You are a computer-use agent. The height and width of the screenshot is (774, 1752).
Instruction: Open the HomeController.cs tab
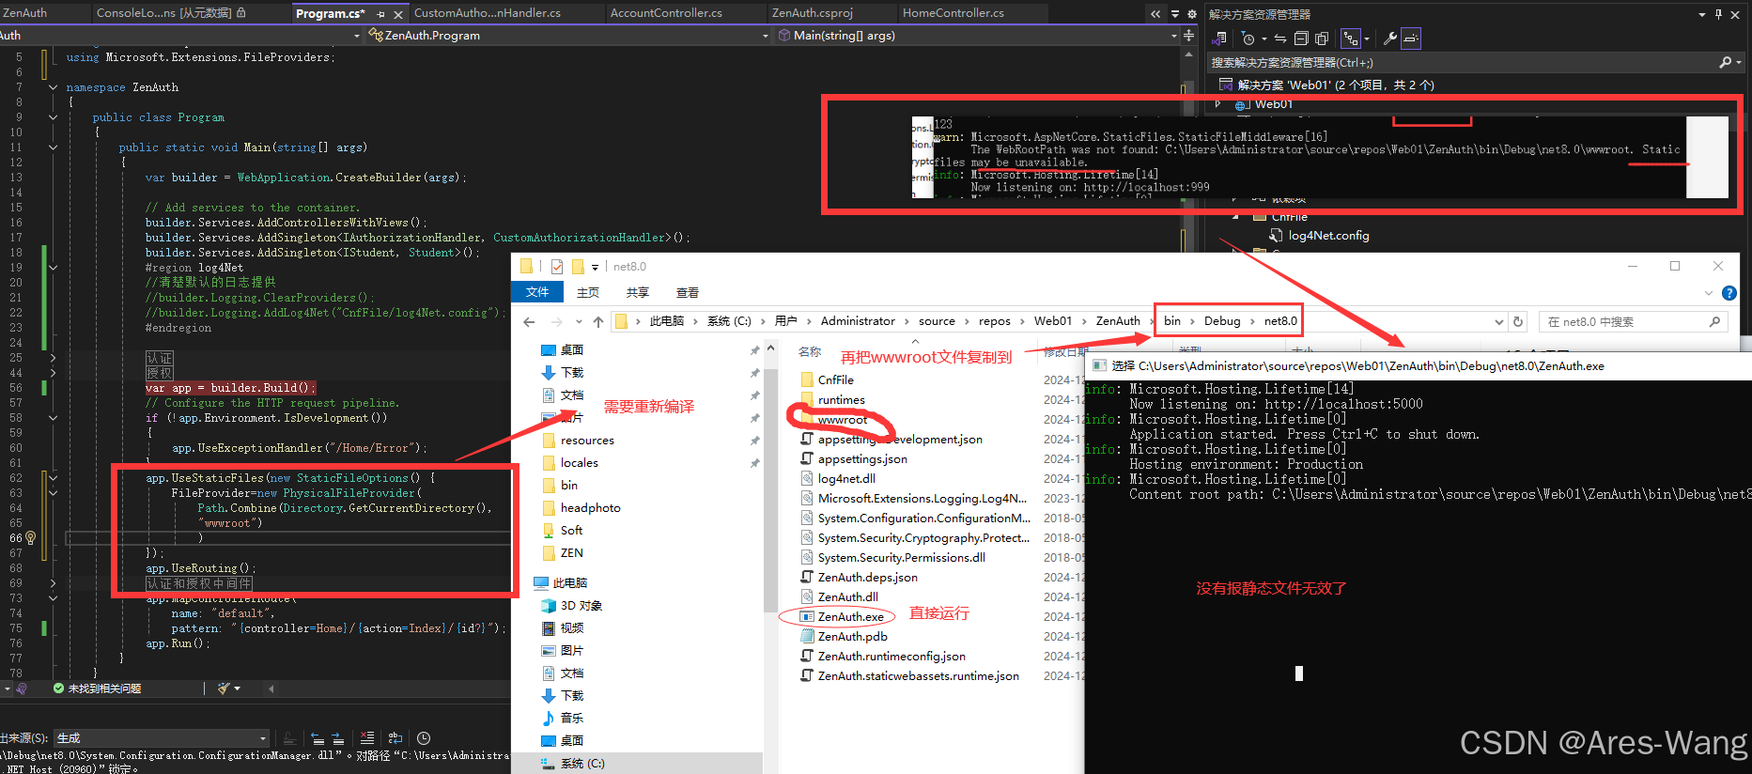pyautogui.click(x=953, y=13)
